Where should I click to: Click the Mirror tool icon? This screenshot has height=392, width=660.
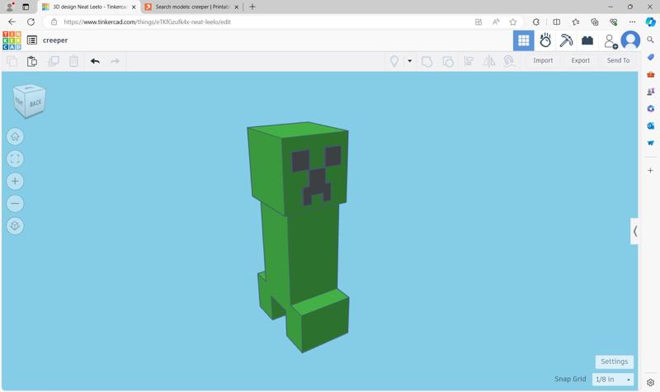488,61
